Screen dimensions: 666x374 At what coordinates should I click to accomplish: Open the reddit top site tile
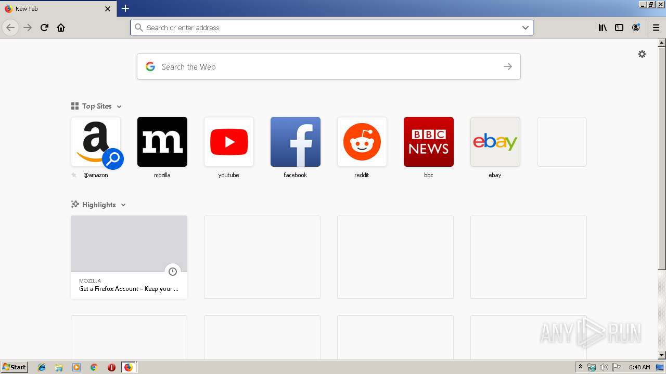(362, 142)
